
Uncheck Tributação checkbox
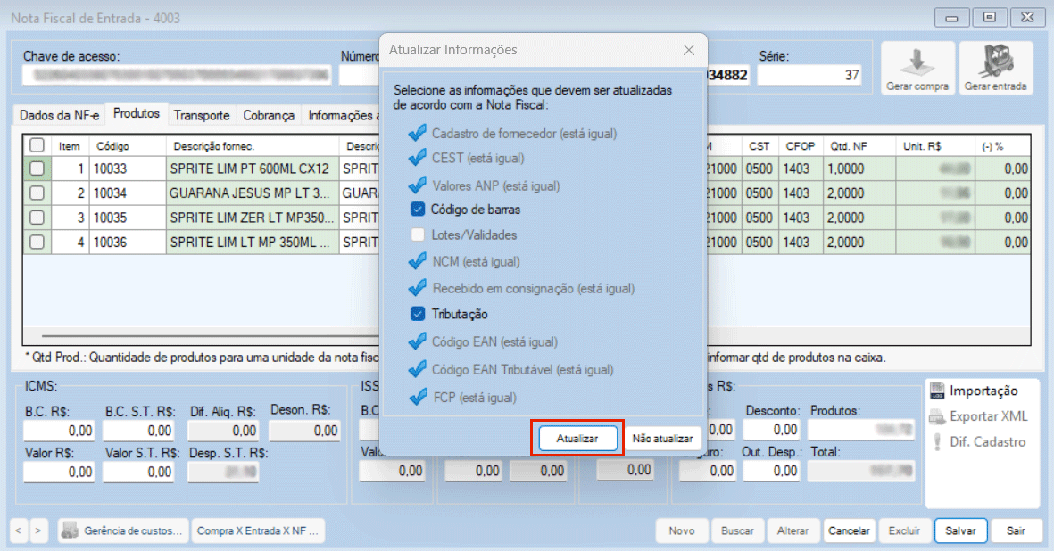point(418,314)
